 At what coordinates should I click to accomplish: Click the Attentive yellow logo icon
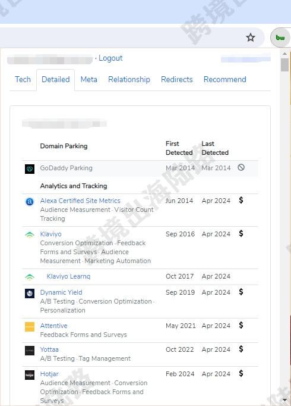(30, 327)
